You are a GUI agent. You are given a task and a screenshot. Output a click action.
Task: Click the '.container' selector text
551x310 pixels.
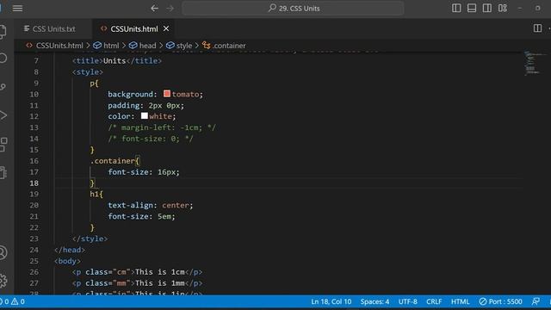coord(113,161)
